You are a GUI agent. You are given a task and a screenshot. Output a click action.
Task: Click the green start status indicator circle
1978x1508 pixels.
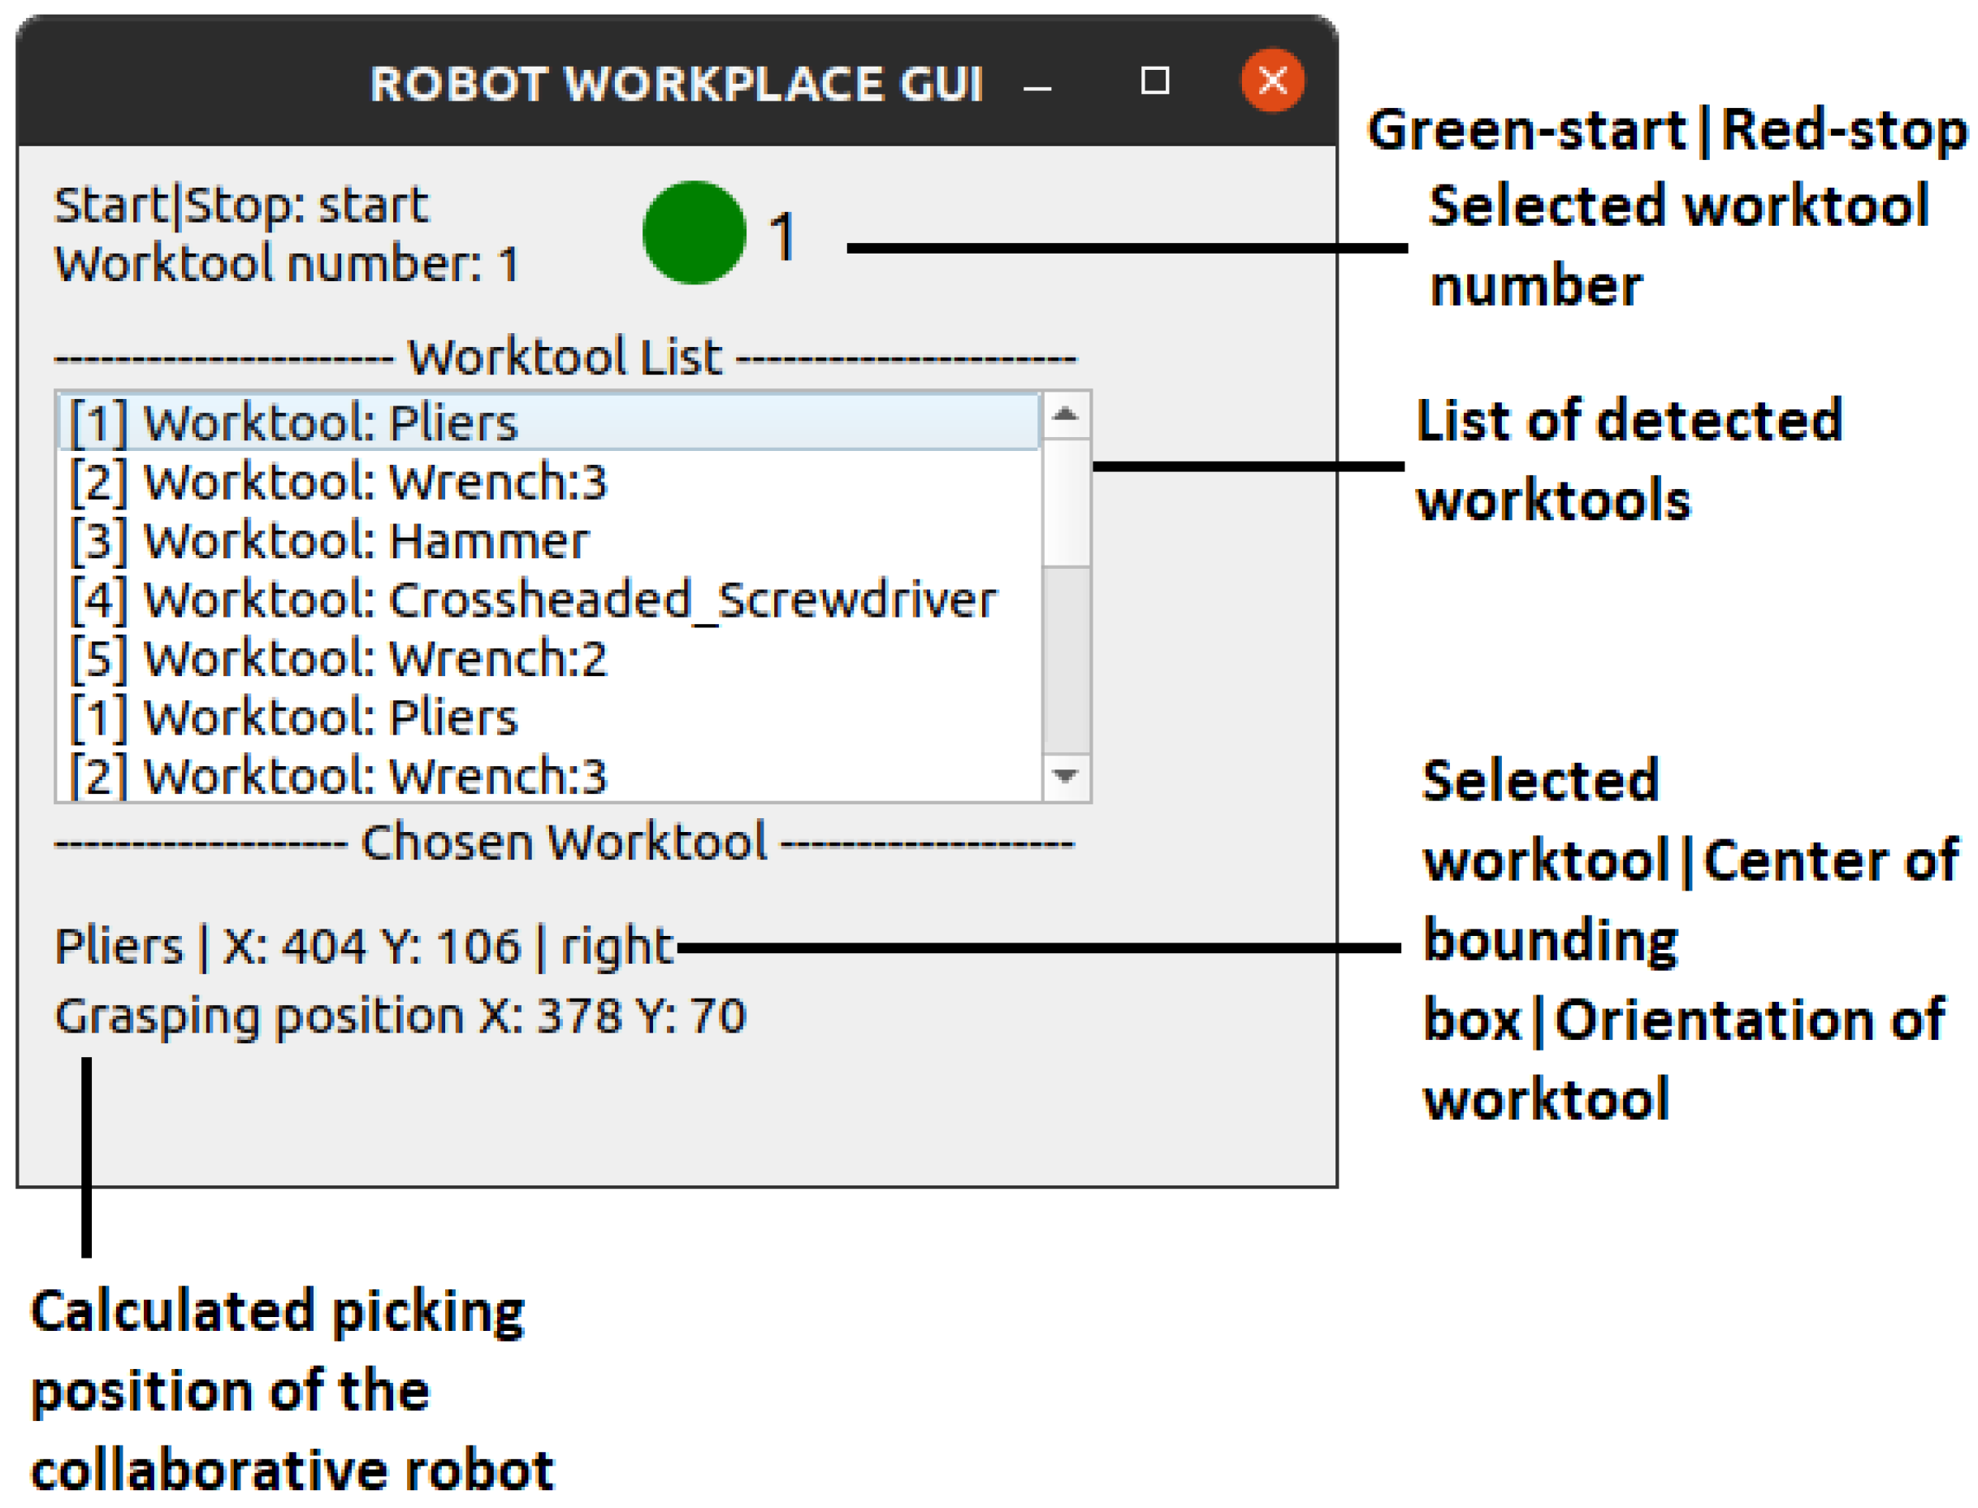click(x=694, y=232)
